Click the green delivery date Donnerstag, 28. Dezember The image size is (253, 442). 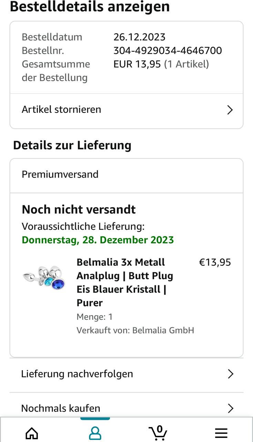point(98,240)
